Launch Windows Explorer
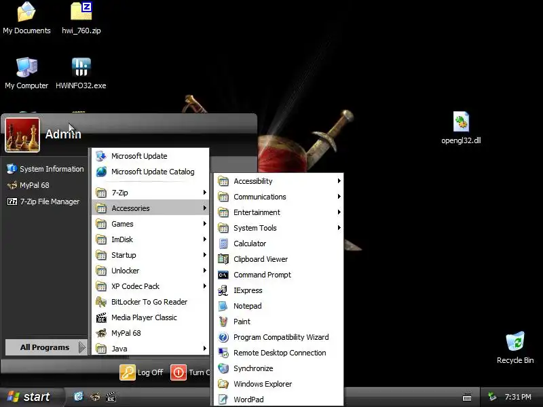543x407 pixels. [x=279, y=384]
